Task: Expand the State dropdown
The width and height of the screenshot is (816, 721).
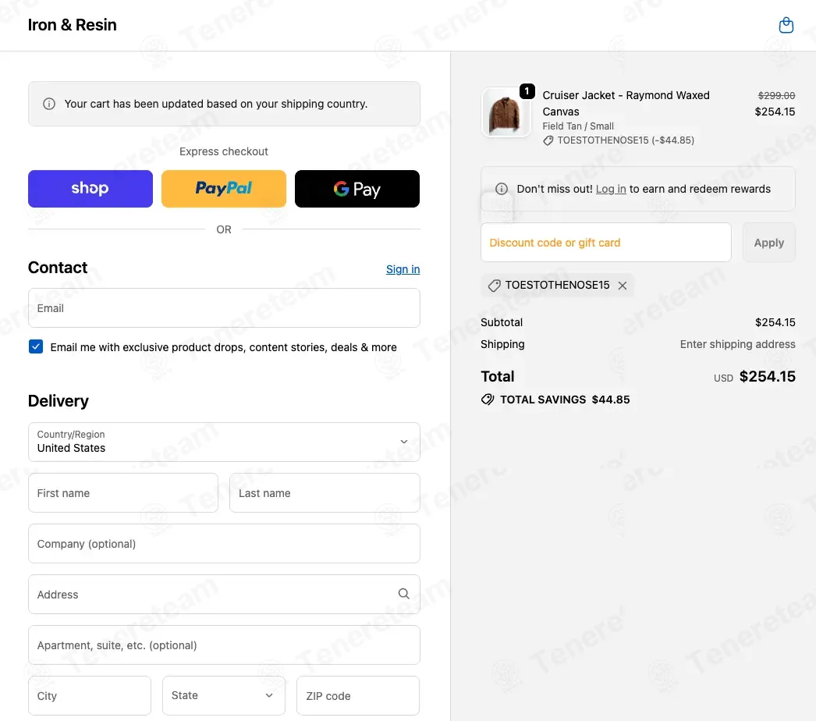Action: 223,695
